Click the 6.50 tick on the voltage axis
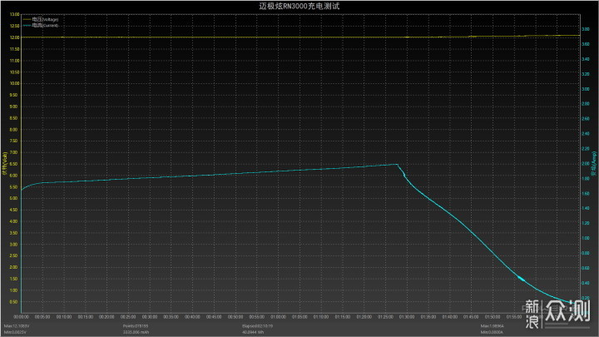 pyautogui.click(x=14, y=164)
